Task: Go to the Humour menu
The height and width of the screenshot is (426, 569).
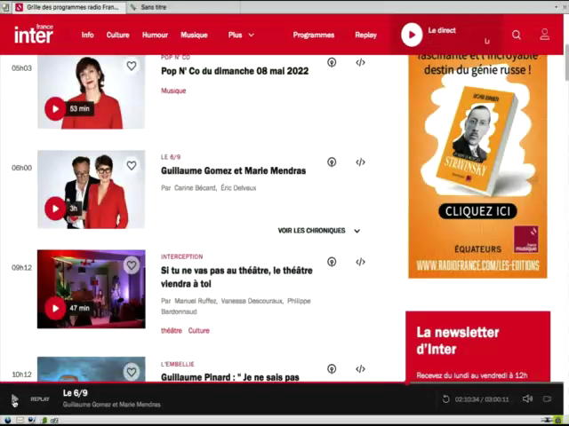Action: 155,35
